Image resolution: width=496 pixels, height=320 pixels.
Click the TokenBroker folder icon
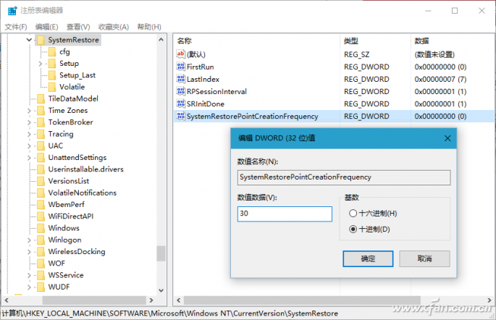point(41,122)
